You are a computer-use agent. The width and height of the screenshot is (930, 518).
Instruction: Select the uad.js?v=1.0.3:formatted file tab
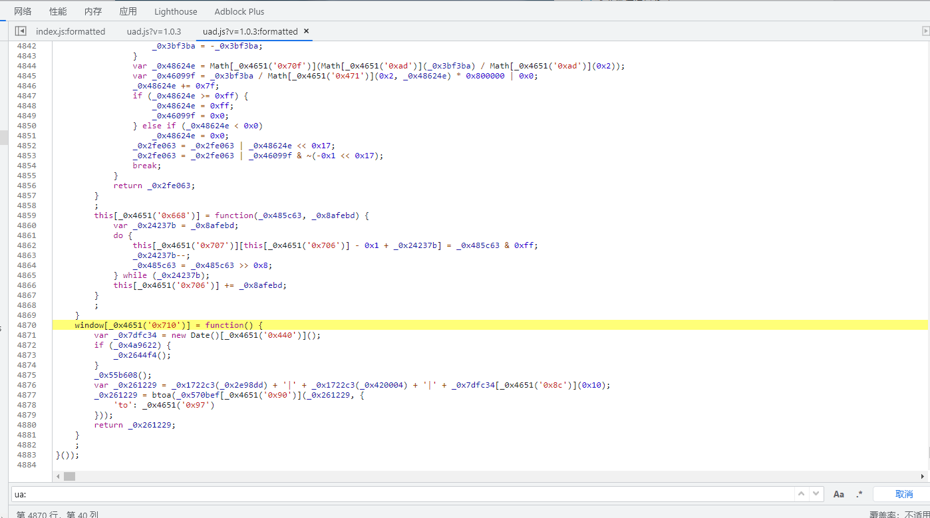tap(250, 31)
